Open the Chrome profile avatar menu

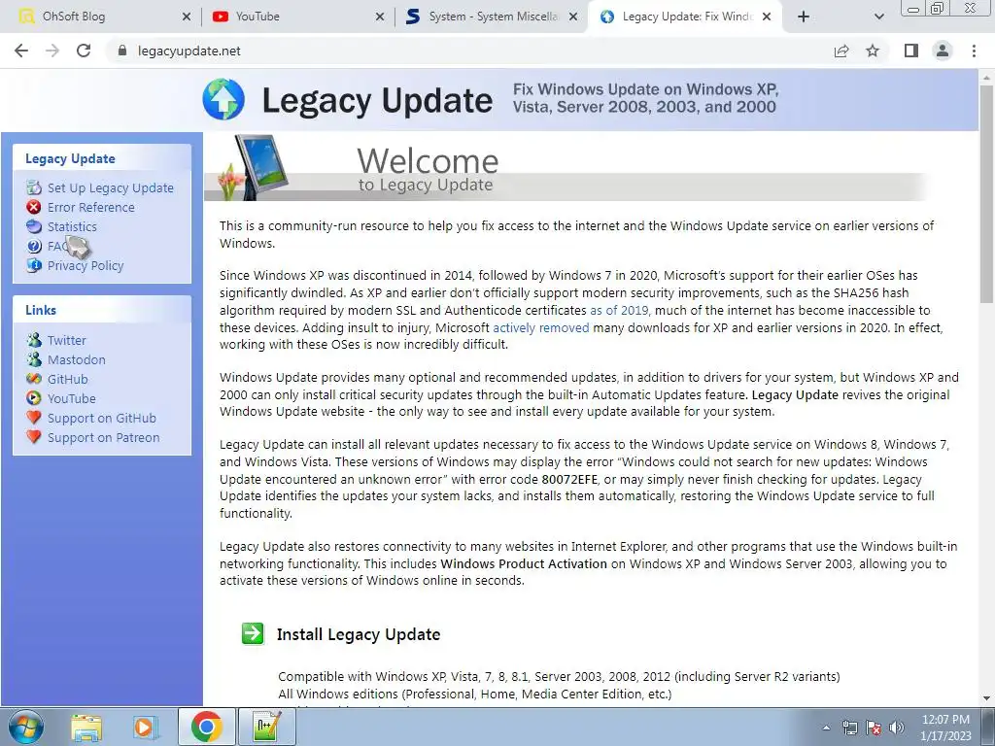[943, 51]
